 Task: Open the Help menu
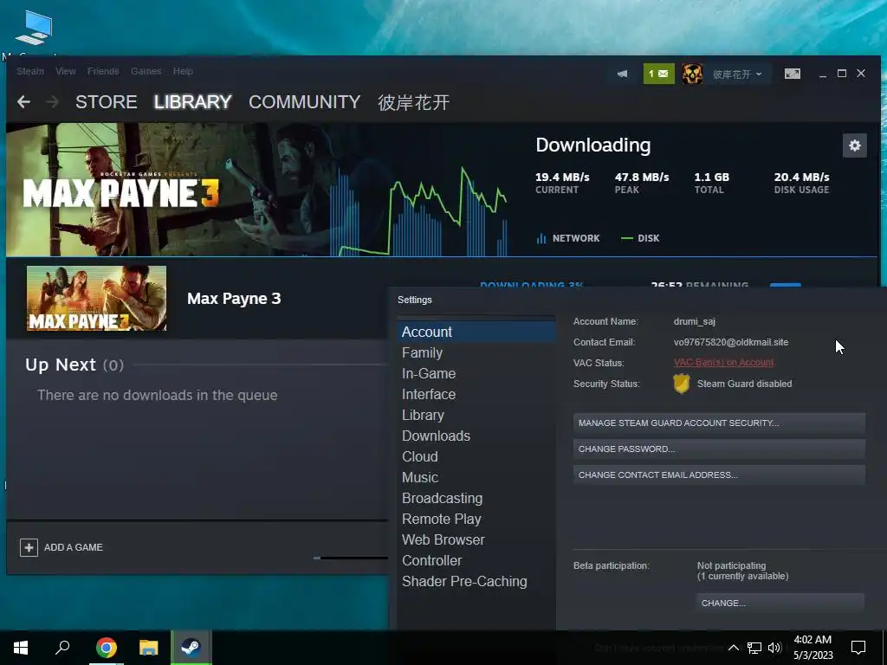click(183, 71)
